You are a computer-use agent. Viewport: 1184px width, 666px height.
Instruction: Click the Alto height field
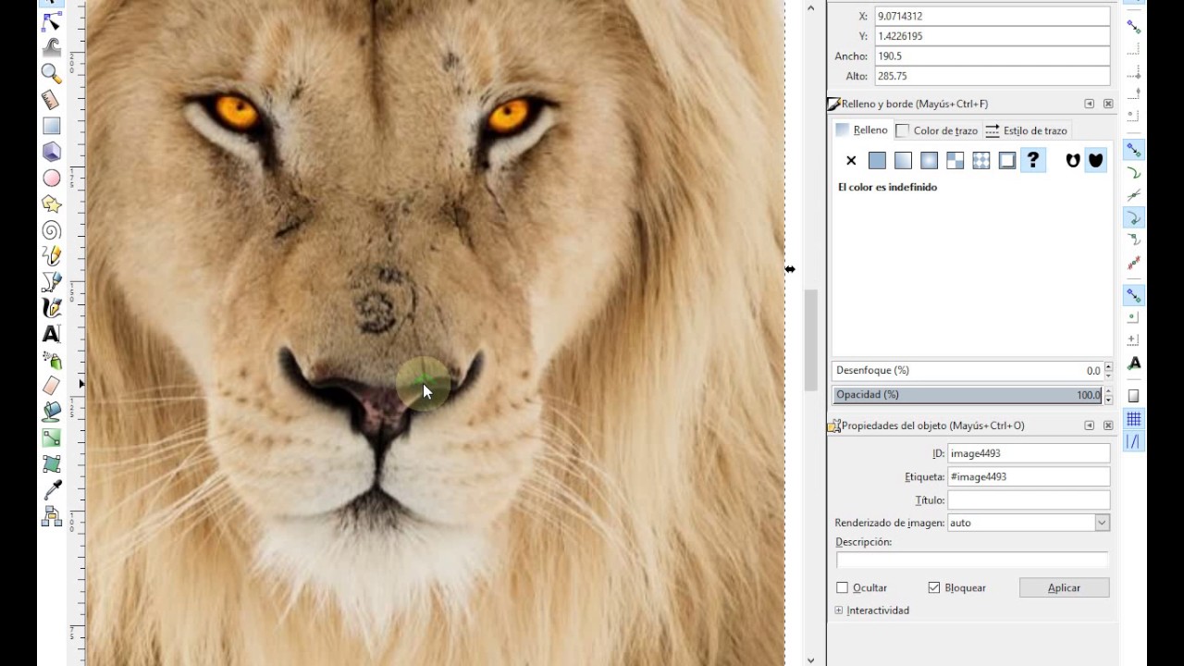(993, 77)
